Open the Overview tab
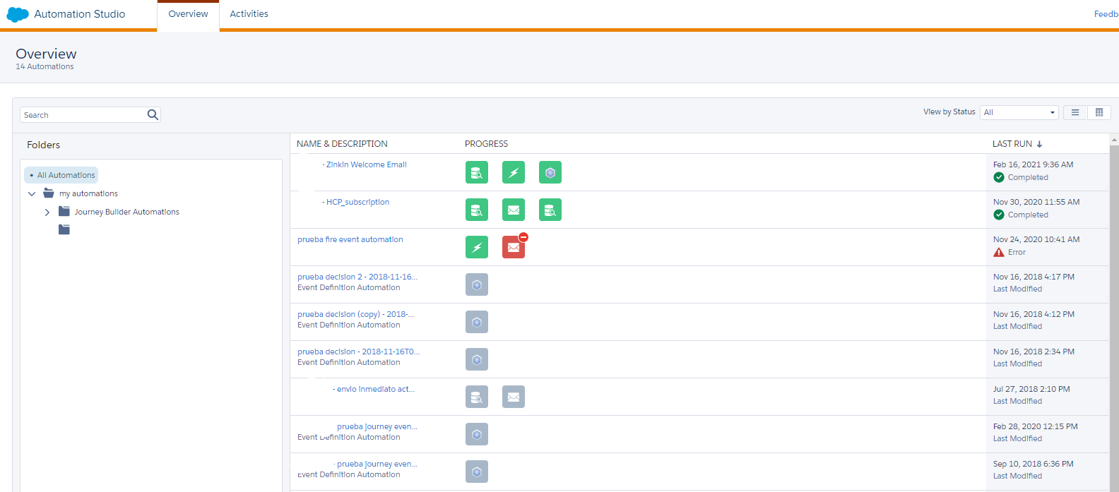The height and width of the screenshot is (492, 1119). 188,14
